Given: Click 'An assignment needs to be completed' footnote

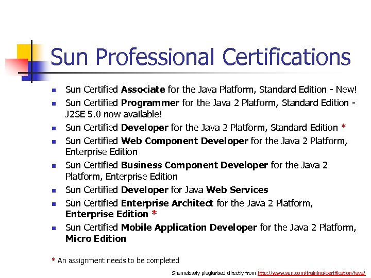Looking at the screenshot, I should (115, 260).
